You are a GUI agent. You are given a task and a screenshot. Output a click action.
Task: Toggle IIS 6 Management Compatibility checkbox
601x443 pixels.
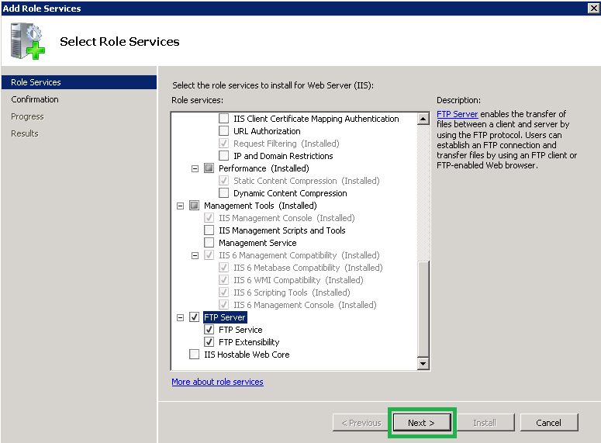[x=209, y=255]
